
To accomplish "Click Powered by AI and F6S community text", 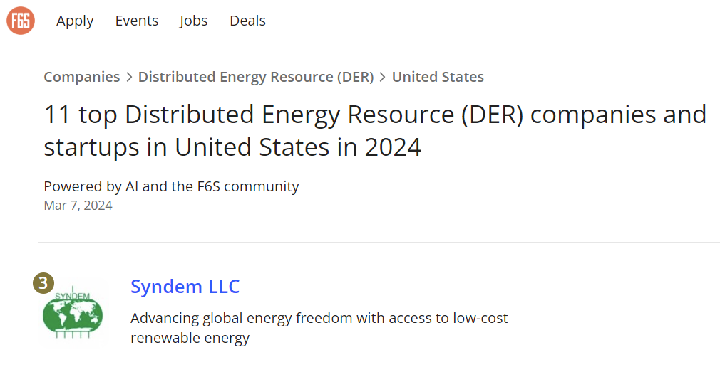I will 171,186.
